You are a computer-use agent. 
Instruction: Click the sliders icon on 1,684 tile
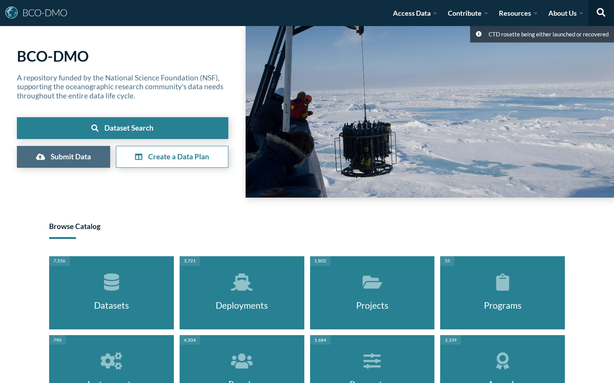click(372, 361)
